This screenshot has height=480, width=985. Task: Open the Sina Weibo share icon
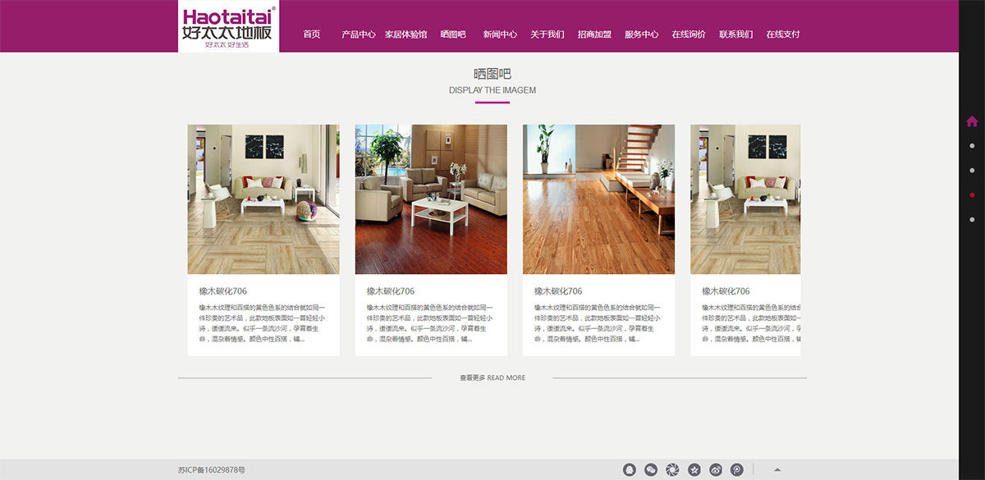coord(716,470)
